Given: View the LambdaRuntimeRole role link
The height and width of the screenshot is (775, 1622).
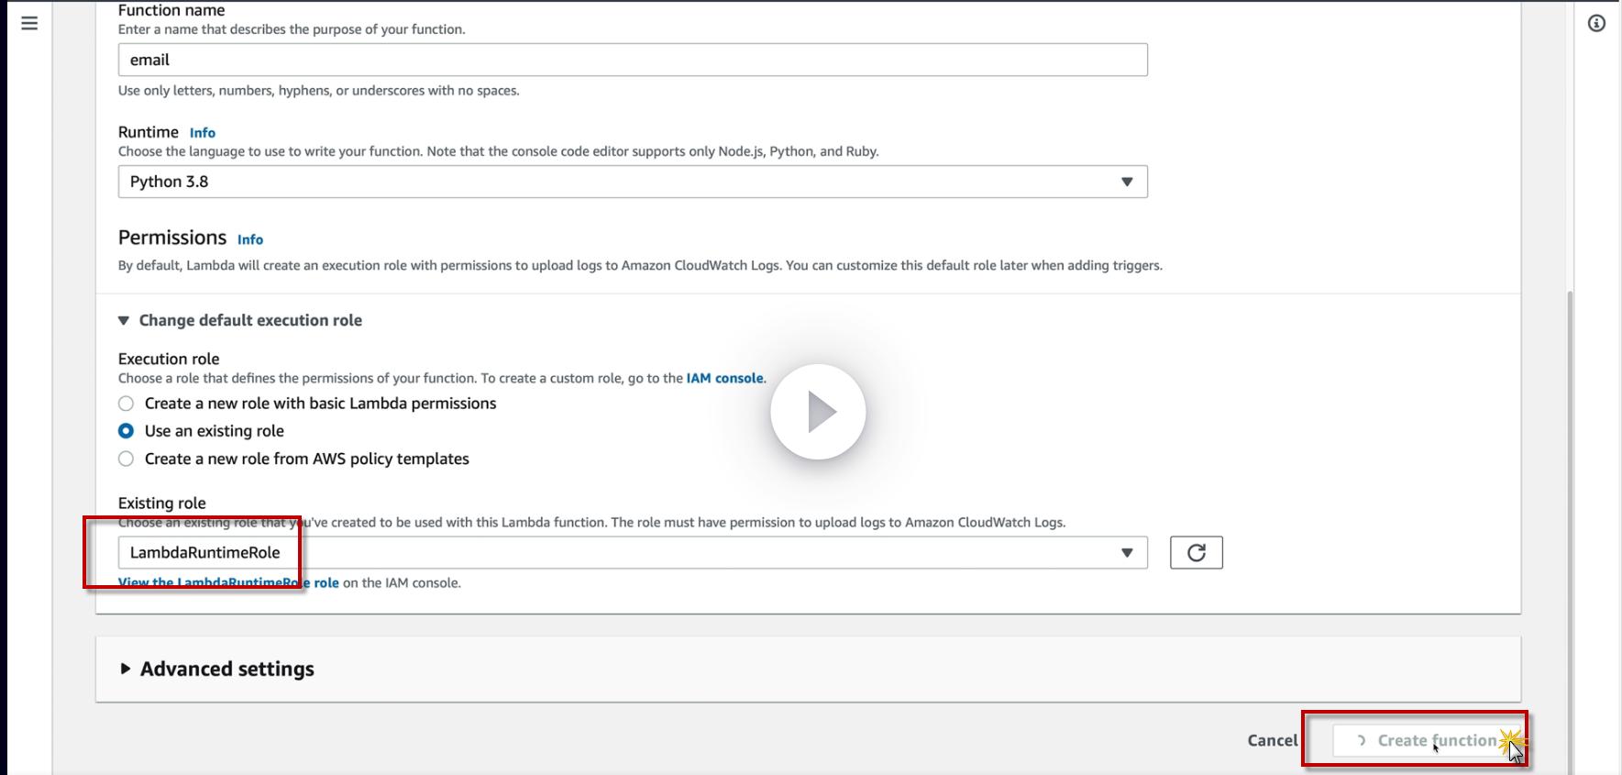Looking at the screenshot, I should (228, 582).
